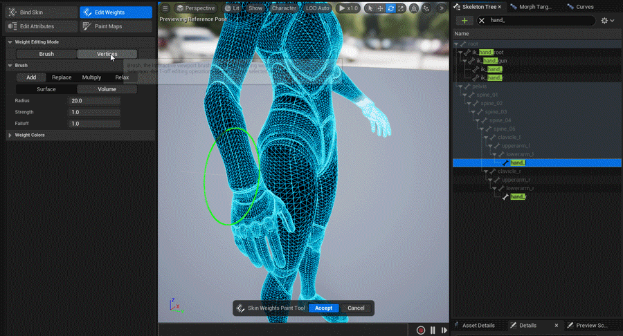Image resolution: width=623 pixels, height=336 pixels.
Task: Click the Asset Details tab icon
Action: click(x=457, y=326)
